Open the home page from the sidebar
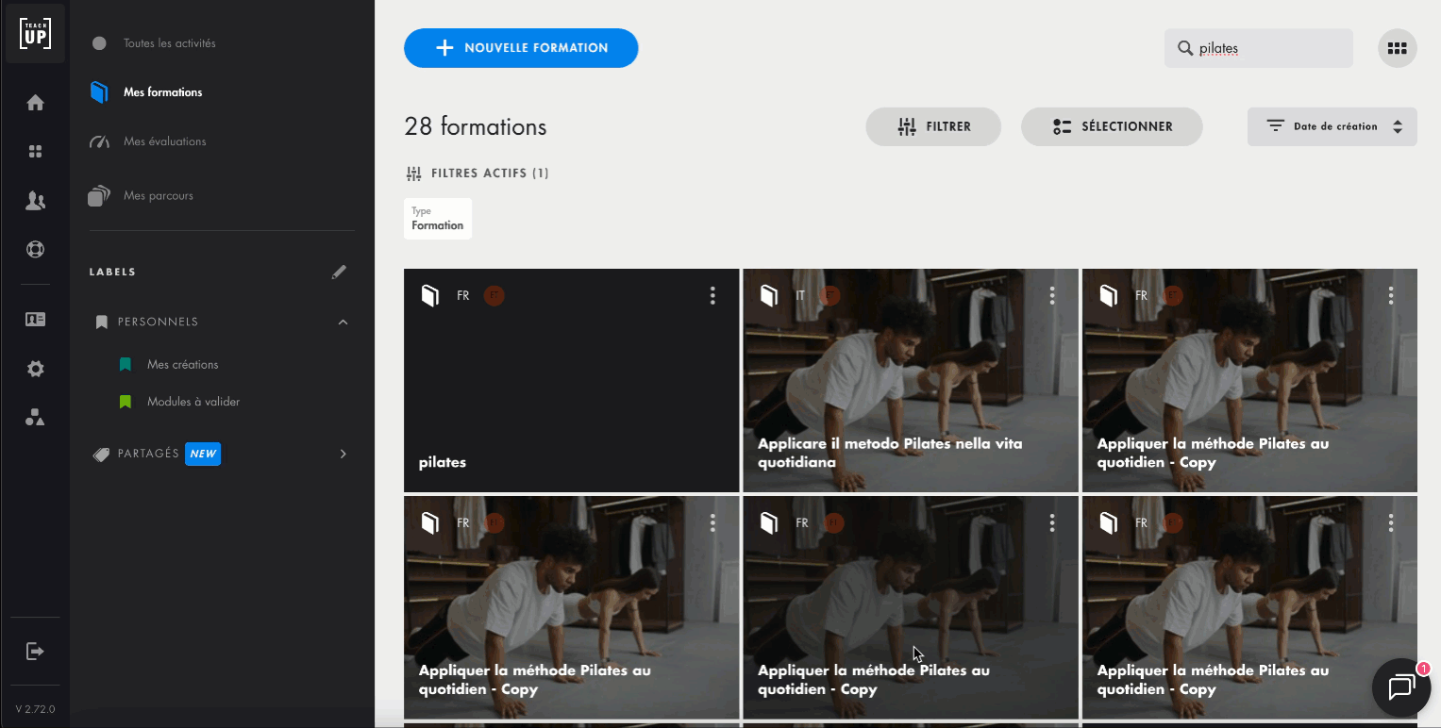Image resolution: width=1441 pixels, height=728 pixels. click(x=35, y=102)
